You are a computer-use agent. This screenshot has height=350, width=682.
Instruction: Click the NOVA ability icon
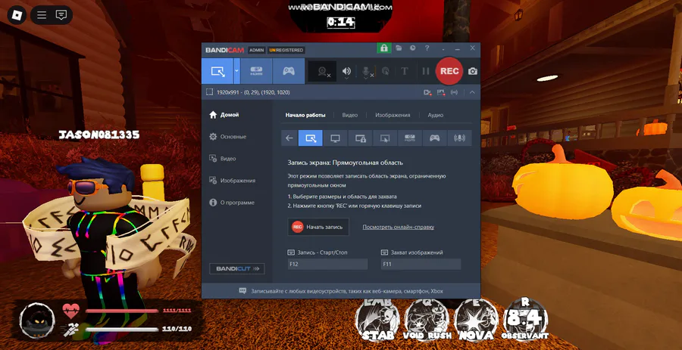click(477, 319)
